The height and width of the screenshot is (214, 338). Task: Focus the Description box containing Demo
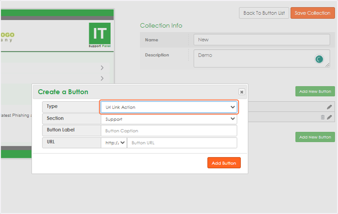pos(262,58)
